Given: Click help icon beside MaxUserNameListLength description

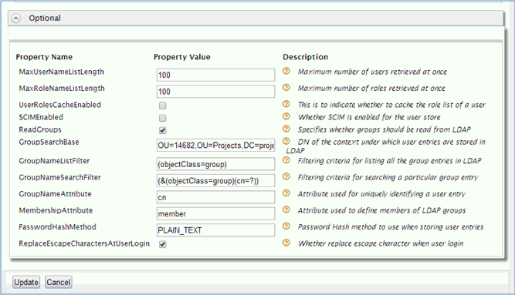Looking at the screenshot, I should coord(286,71).
